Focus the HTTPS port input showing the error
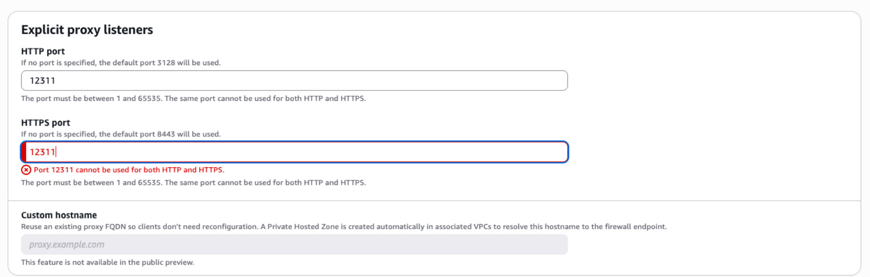Screen dimensions: 870x277 coord(295,152)
